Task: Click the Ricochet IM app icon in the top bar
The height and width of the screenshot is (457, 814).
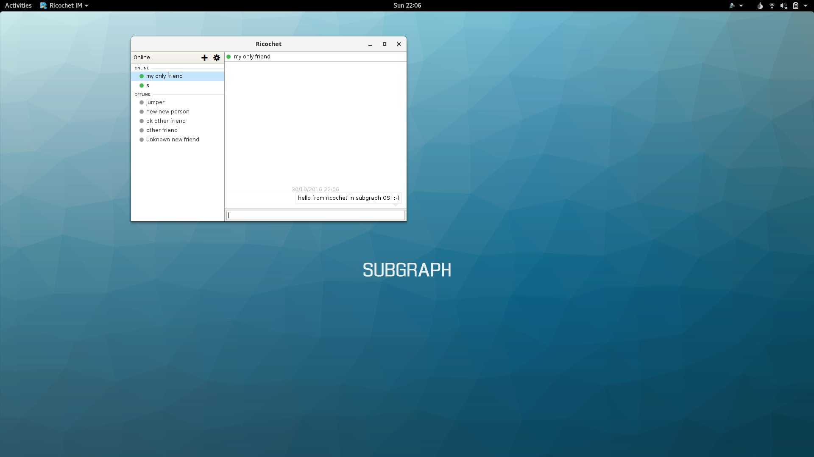Action: point(43,6)
